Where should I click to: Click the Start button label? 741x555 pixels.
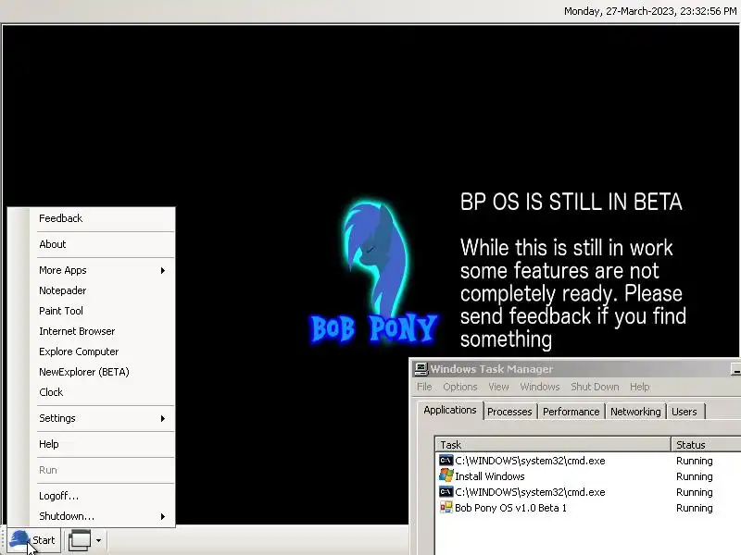[x=44, y=540]
